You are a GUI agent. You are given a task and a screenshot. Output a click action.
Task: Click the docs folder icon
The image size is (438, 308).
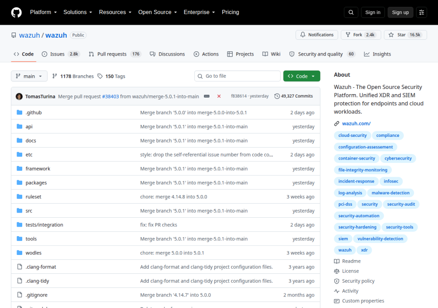tap(20, 140)
